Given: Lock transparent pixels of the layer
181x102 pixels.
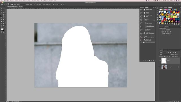Looking at the screenshot, I should point(163,56).
